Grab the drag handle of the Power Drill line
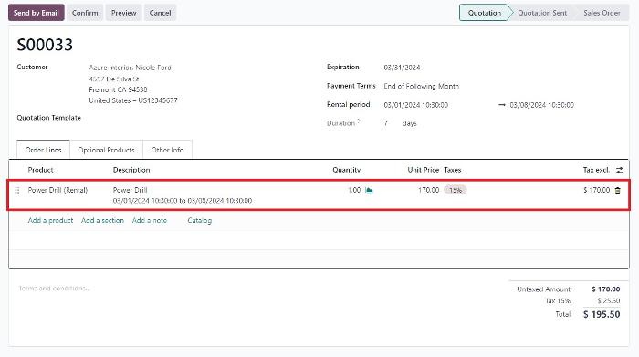The image size is (639, 357). tap(17, 190)
